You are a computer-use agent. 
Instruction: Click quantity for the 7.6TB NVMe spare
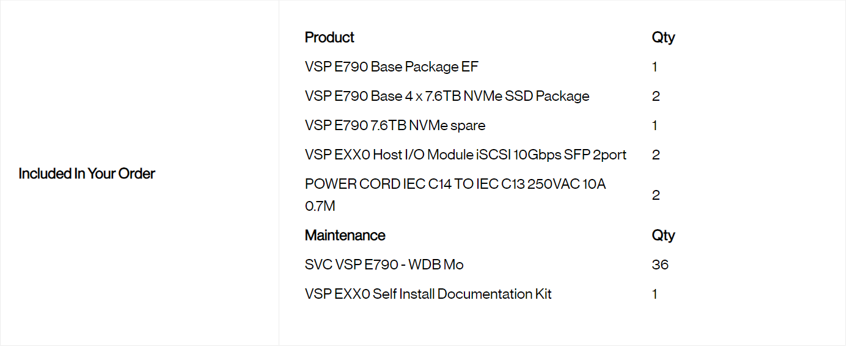click(x=655, y=125)
